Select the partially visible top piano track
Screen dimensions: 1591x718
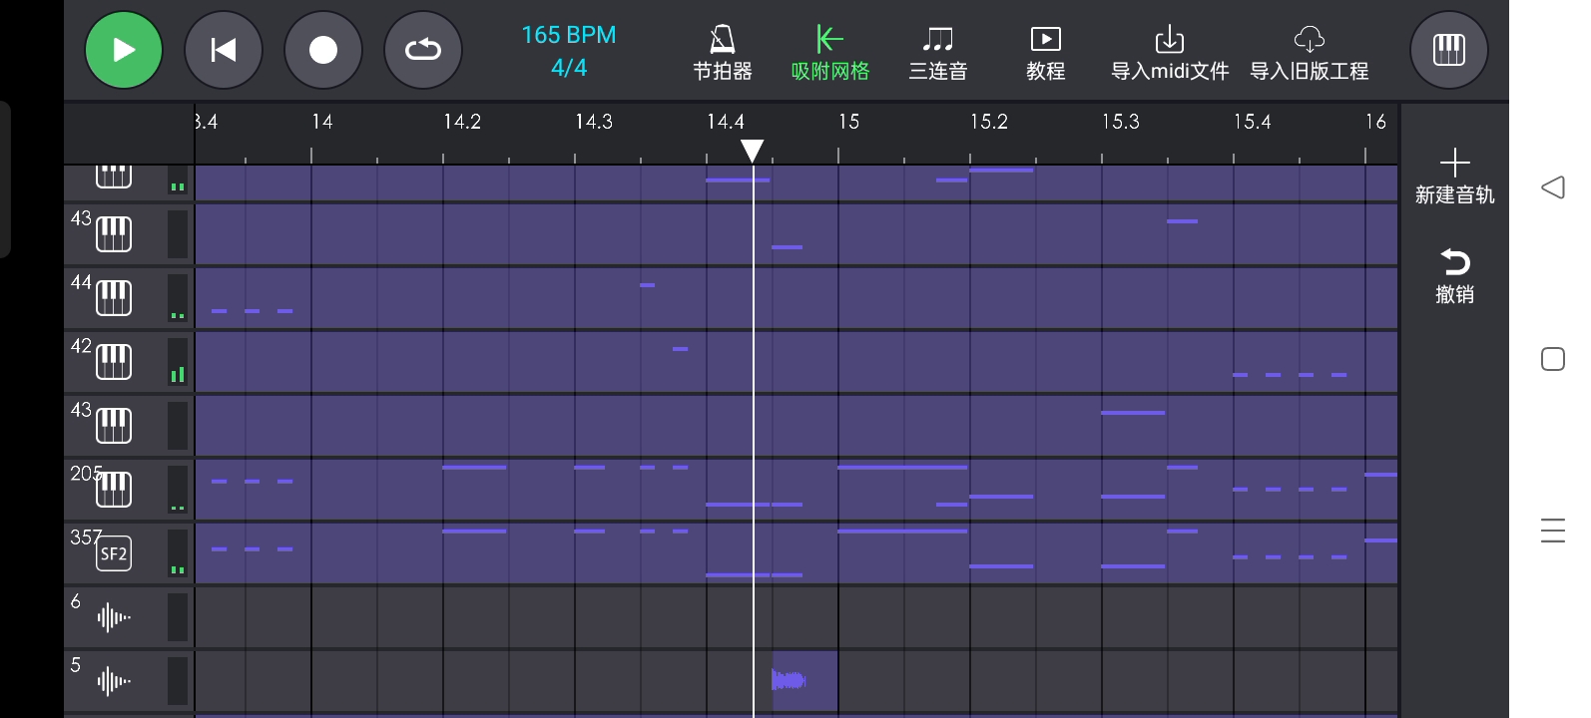point(114,181)
